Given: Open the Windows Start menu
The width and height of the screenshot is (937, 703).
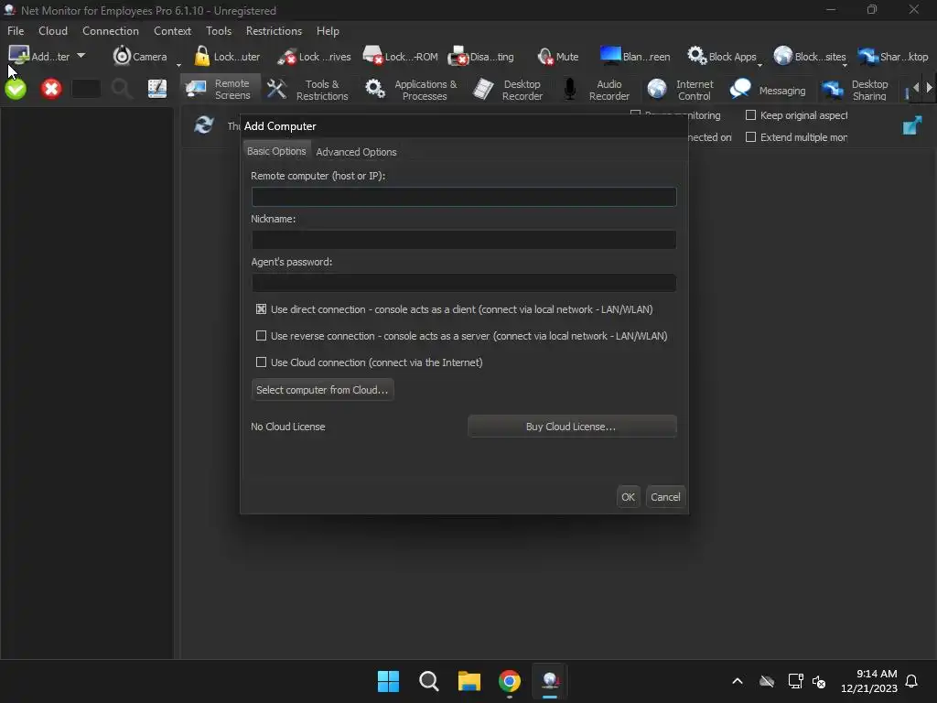Looking at the screenshot, I should pos(388,681).
